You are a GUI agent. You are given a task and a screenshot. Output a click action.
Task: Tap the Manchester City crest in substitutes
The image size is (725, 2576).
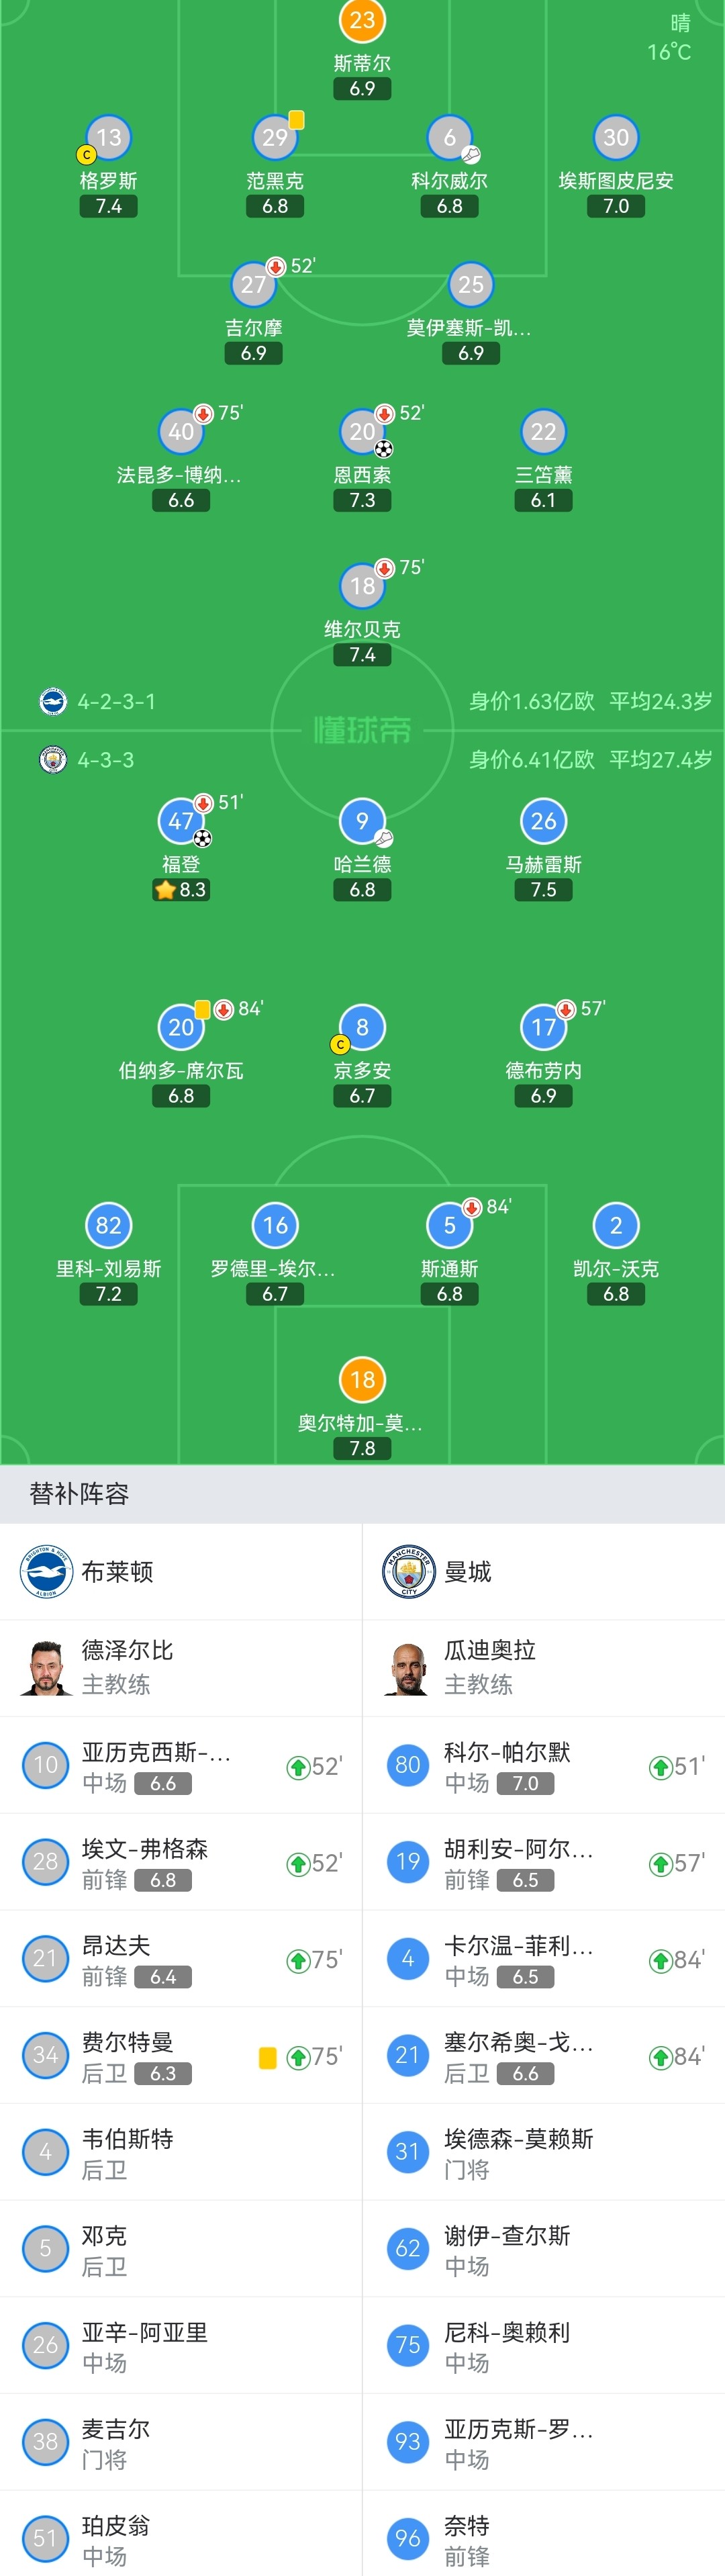[x=409, y=1572]
